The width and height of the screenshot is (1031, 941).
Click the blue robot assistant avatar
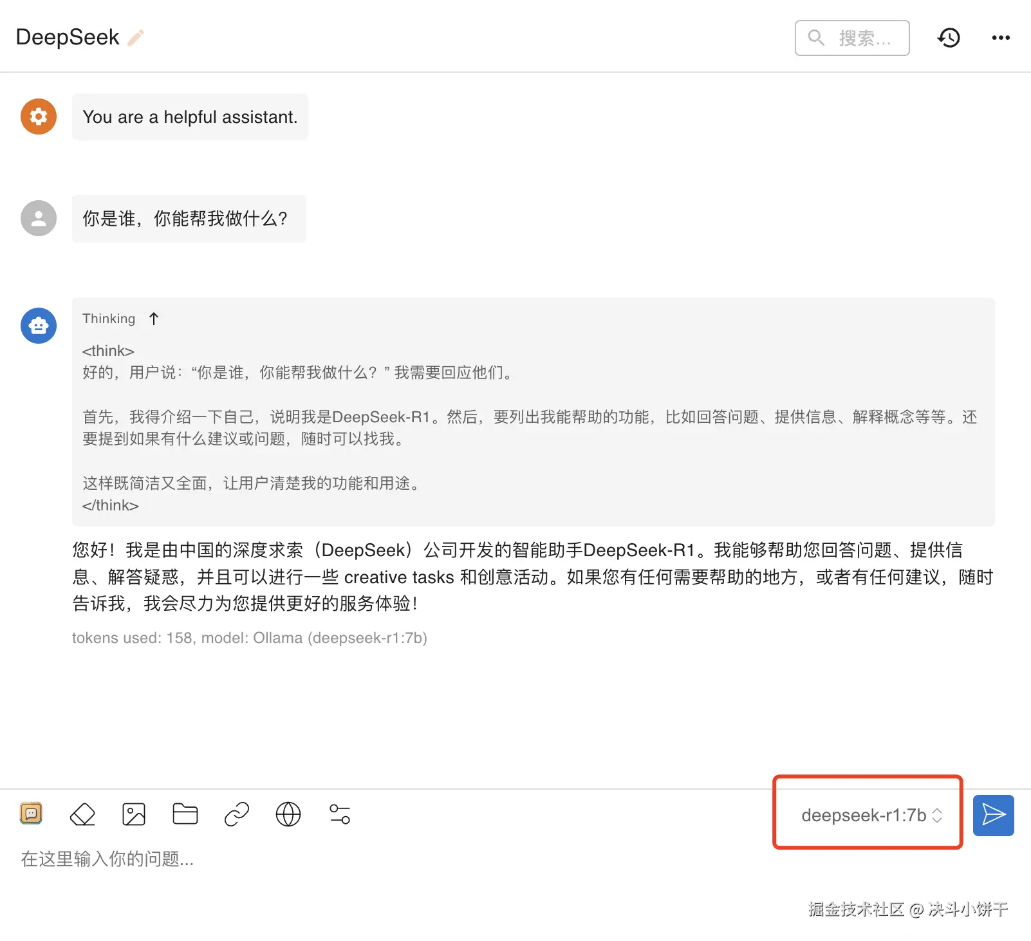39,326
